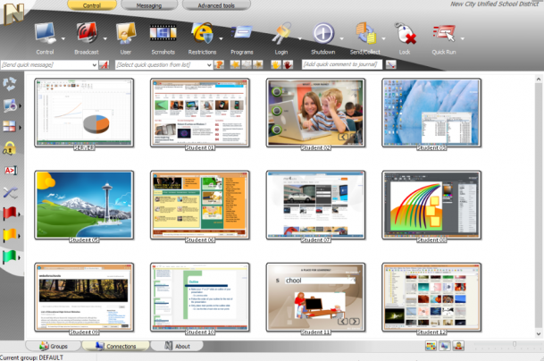Expand the Quick Run dropdown arrow

pyautogui.click(x=463, y=39)
